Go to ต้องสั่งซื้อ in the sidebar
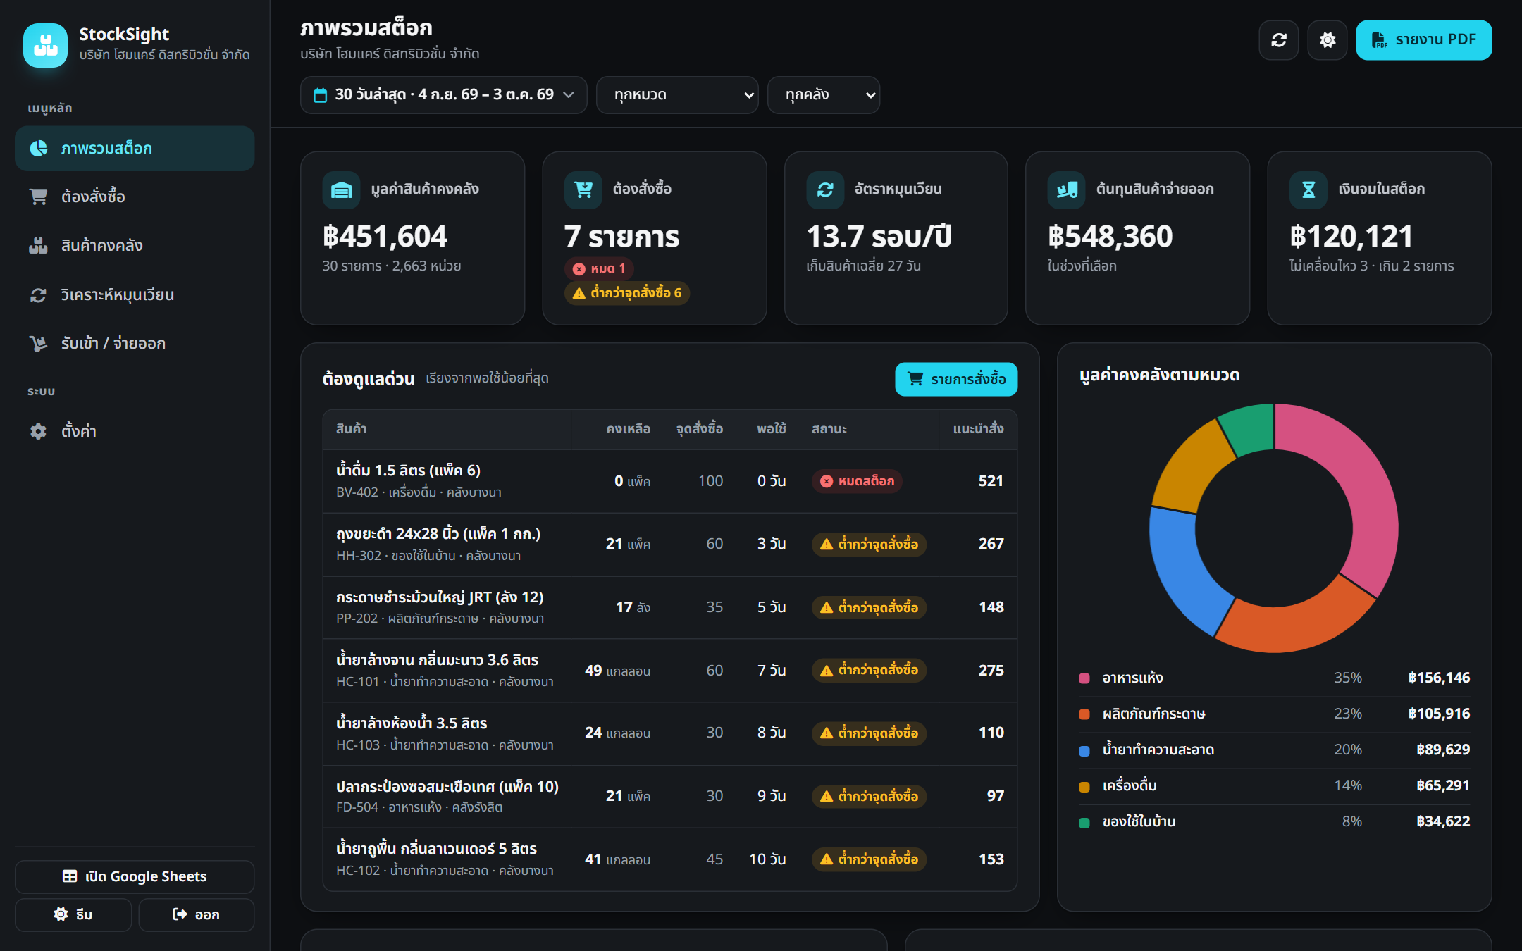1522x951 pixels. 135,197
